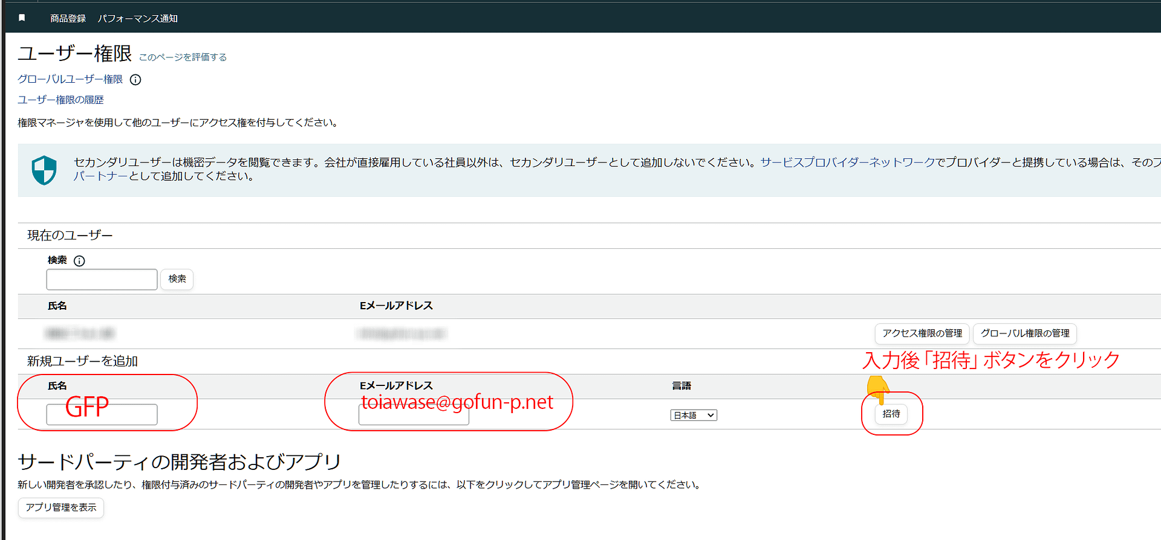
Task: Click Eメールアドレス column header in current users table
Action: (396, 306)
